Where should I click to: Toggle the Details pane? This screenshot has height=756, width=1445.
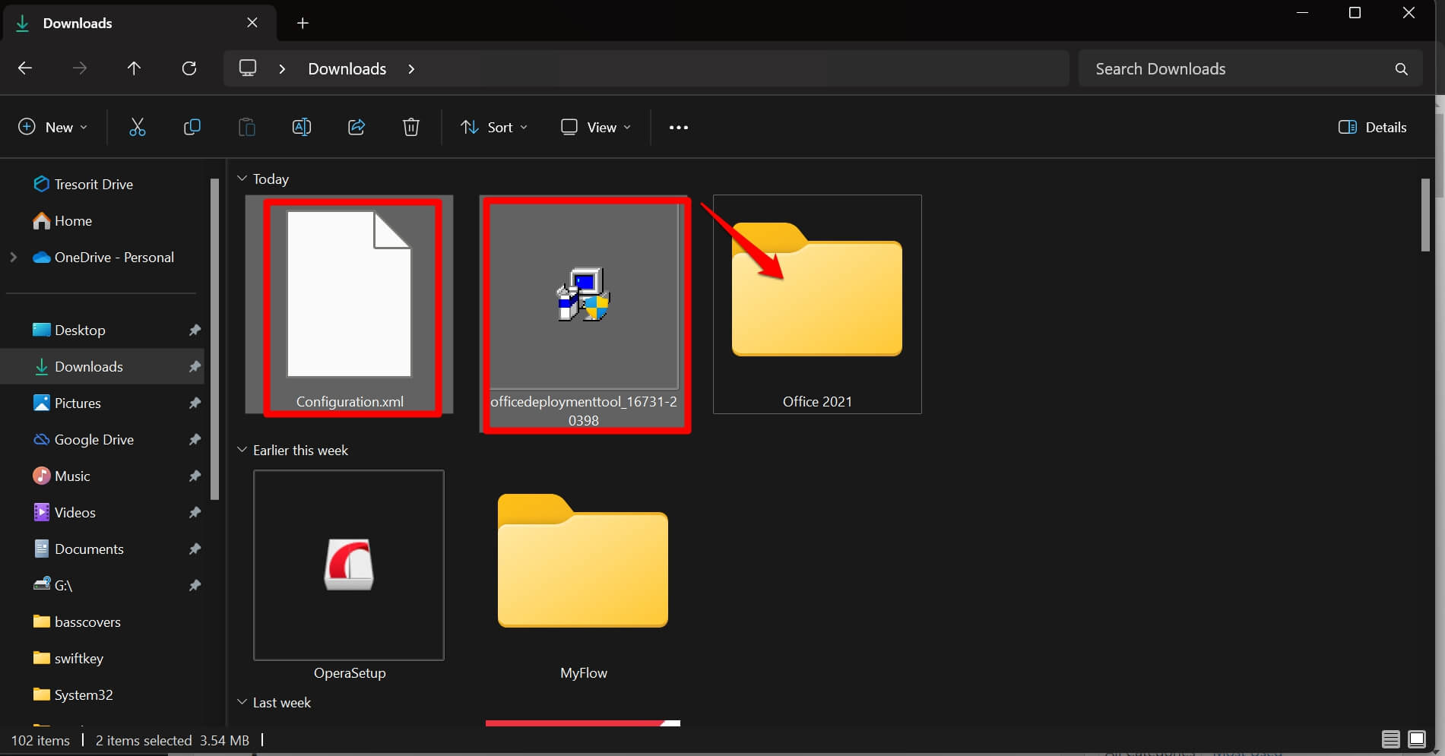pos(1372,127)
